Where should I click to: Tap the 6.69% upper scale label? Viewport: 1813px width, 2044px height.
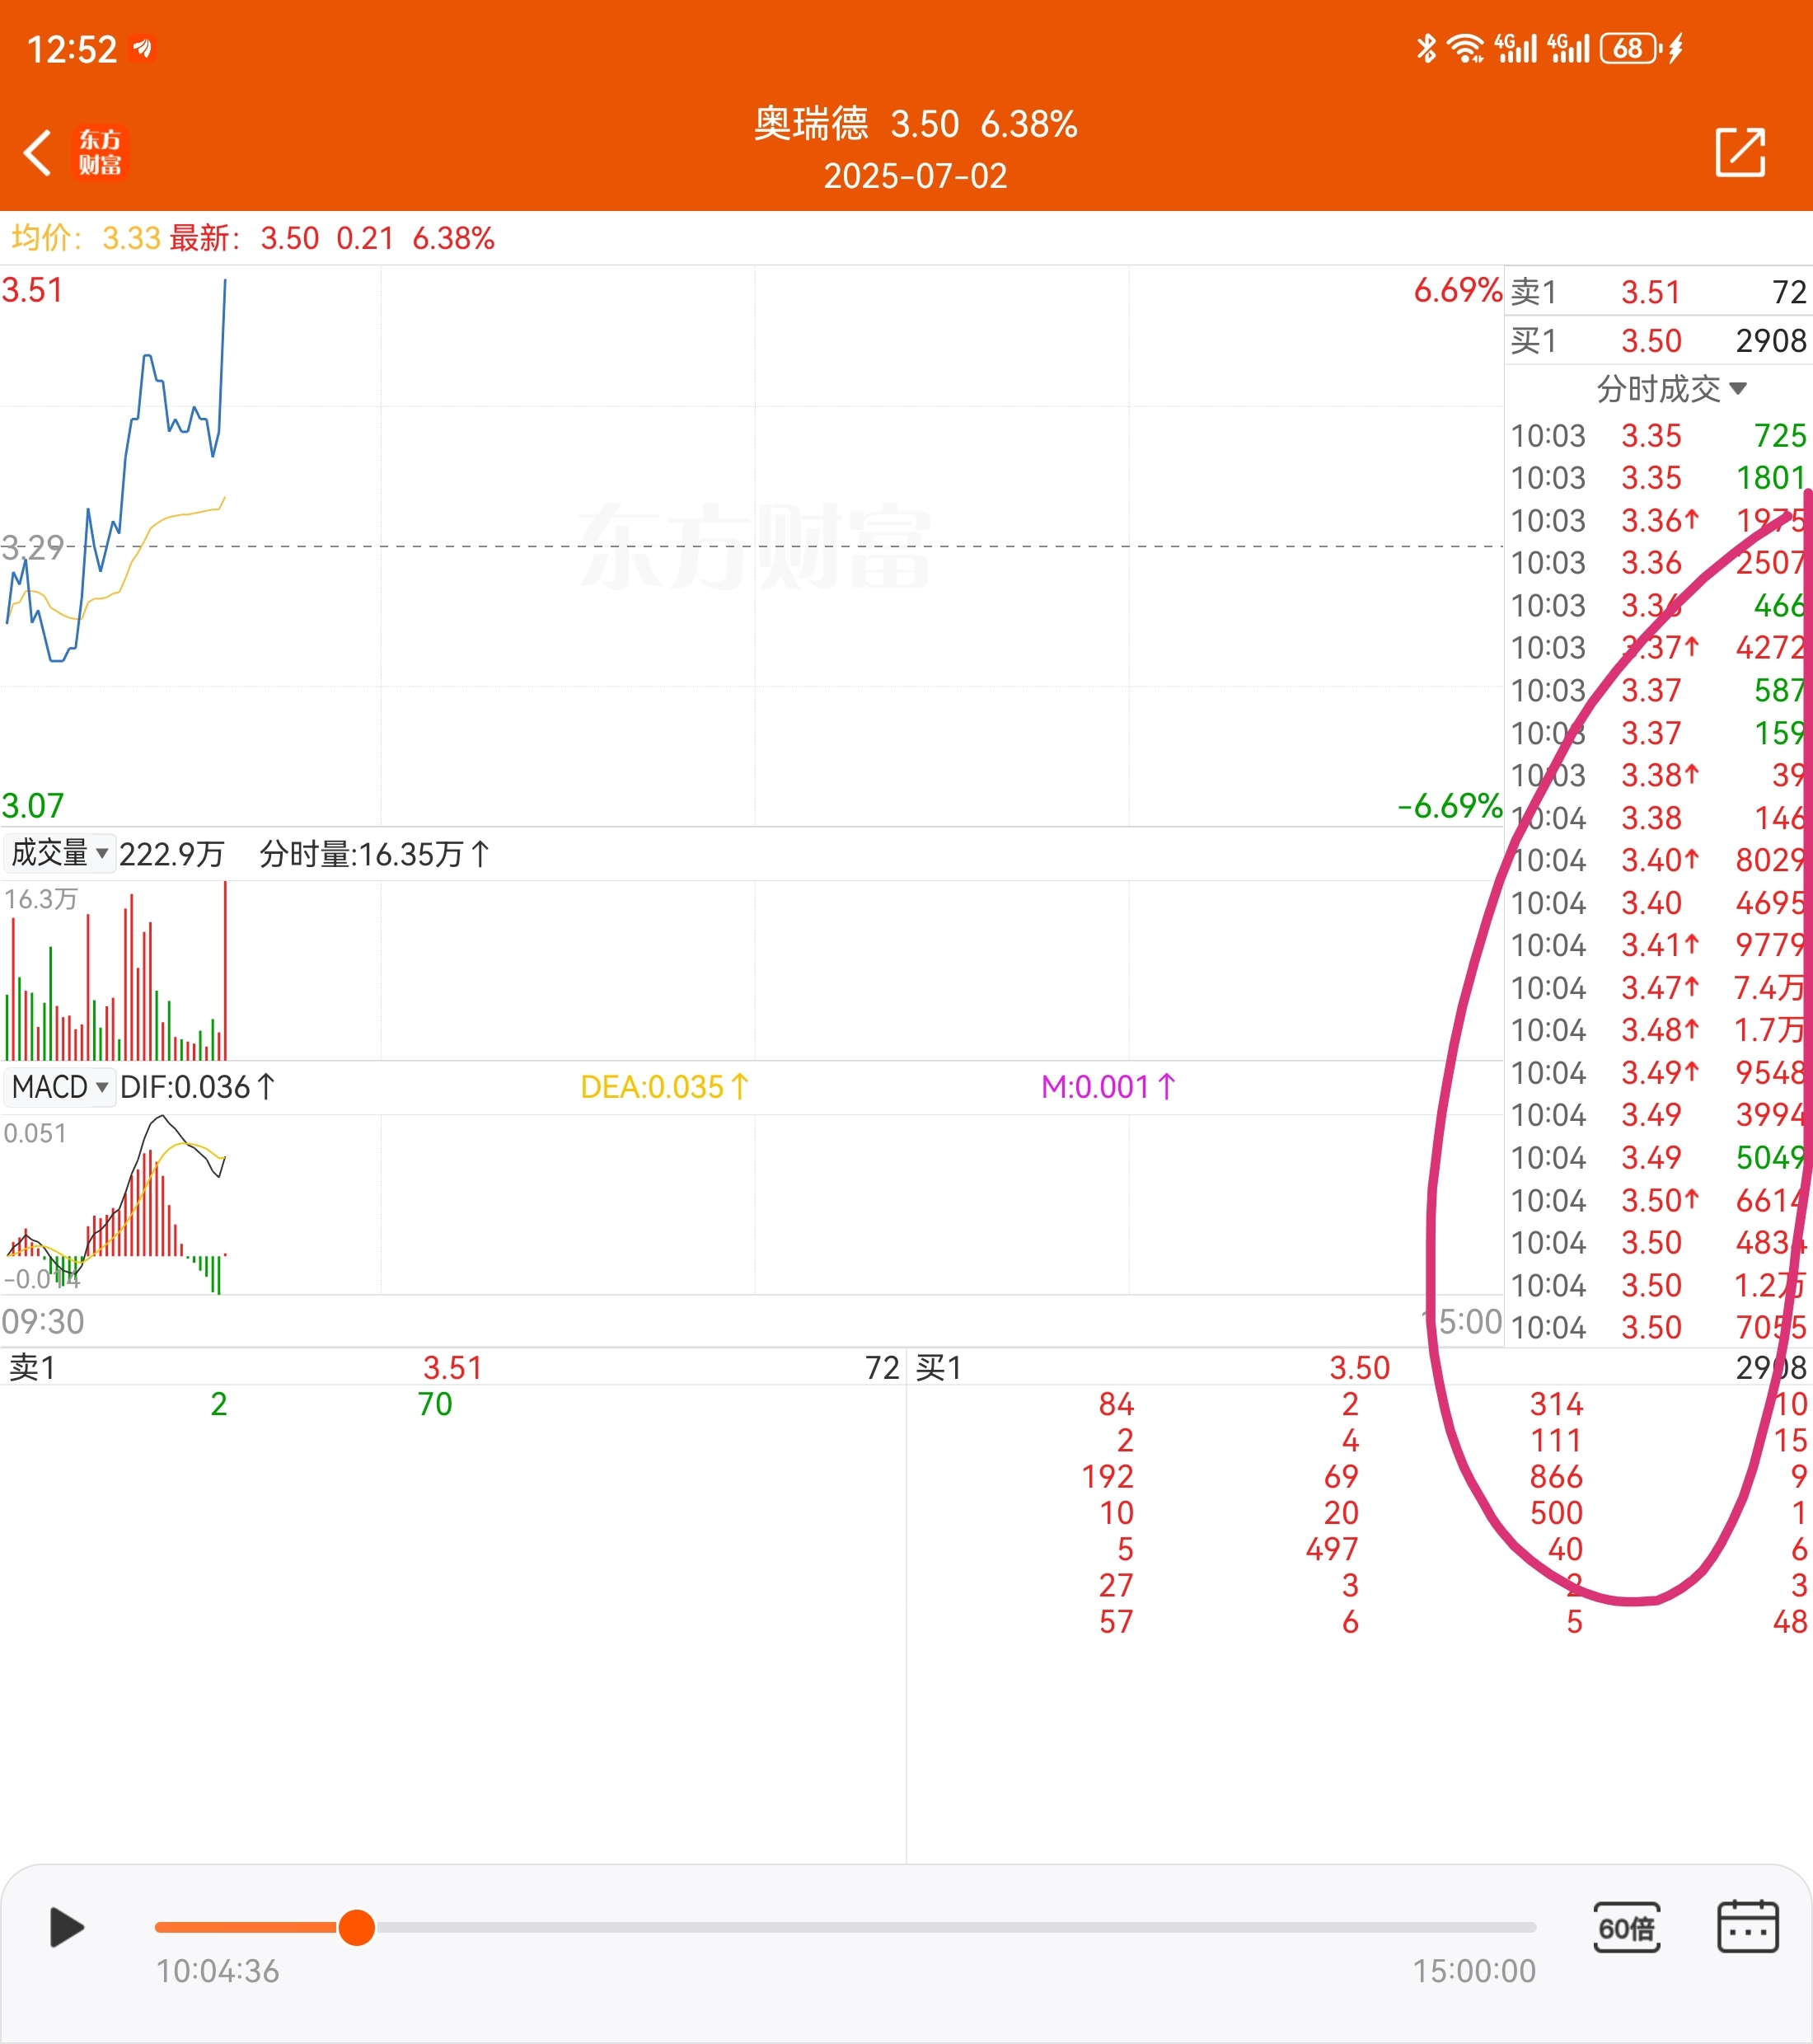point(1457,290)
